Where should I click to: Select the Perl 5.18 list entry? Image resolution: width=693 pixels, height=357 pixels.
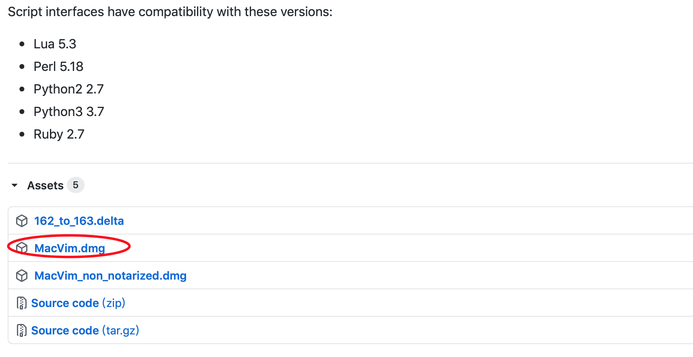(x=58, y=66)
